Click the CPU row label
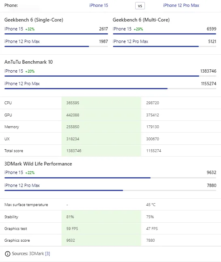 [x=8, y=103]
